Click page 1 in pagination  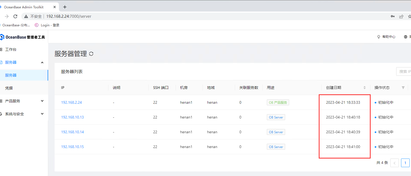[405, 163]
